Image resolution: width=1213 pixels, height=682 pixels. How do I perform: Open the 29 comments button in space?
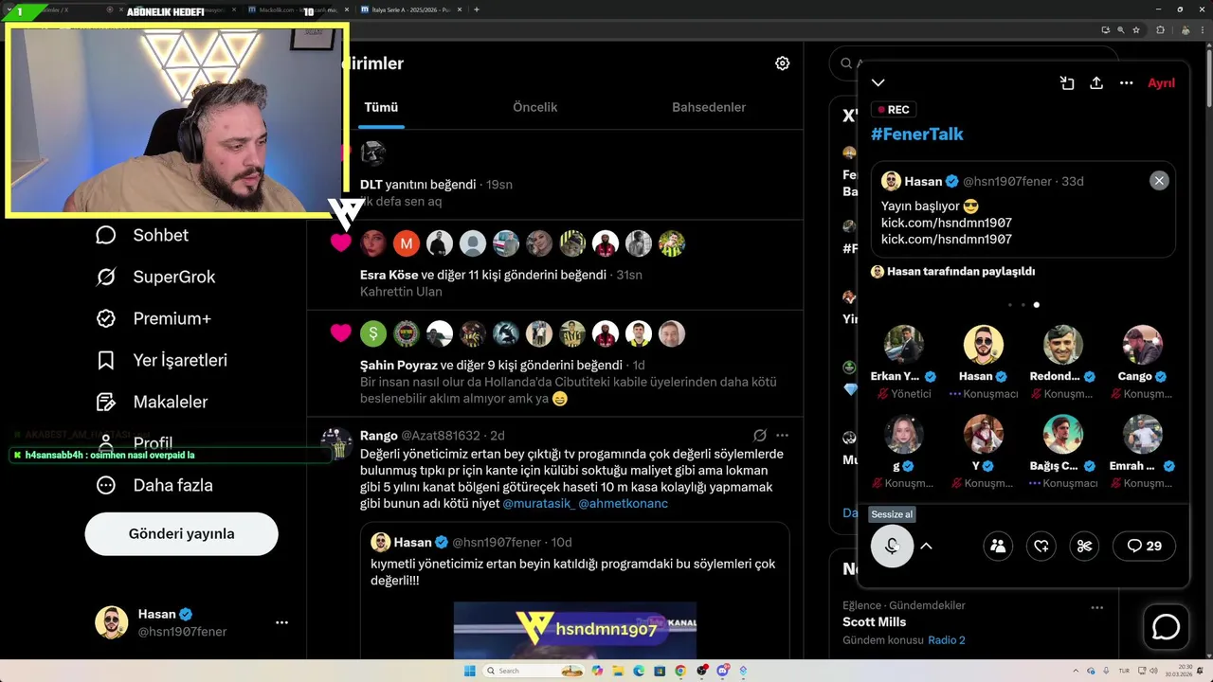click(1145, 546)
